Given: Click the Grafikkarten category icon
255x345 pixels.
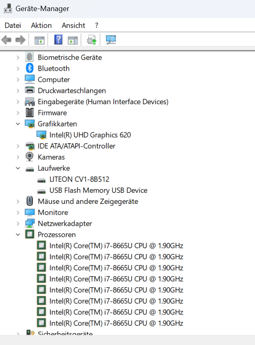Looking at the screenshot, I should (30, 124).
